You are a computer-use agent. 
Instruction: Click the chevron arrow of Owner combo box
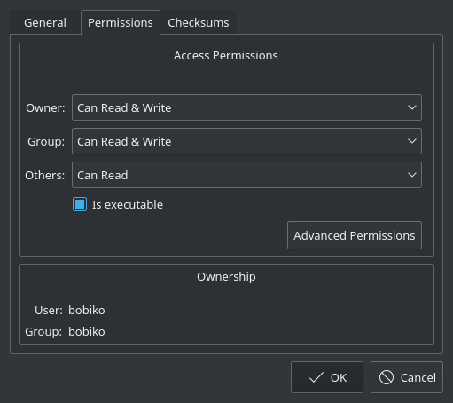[412, 107]
